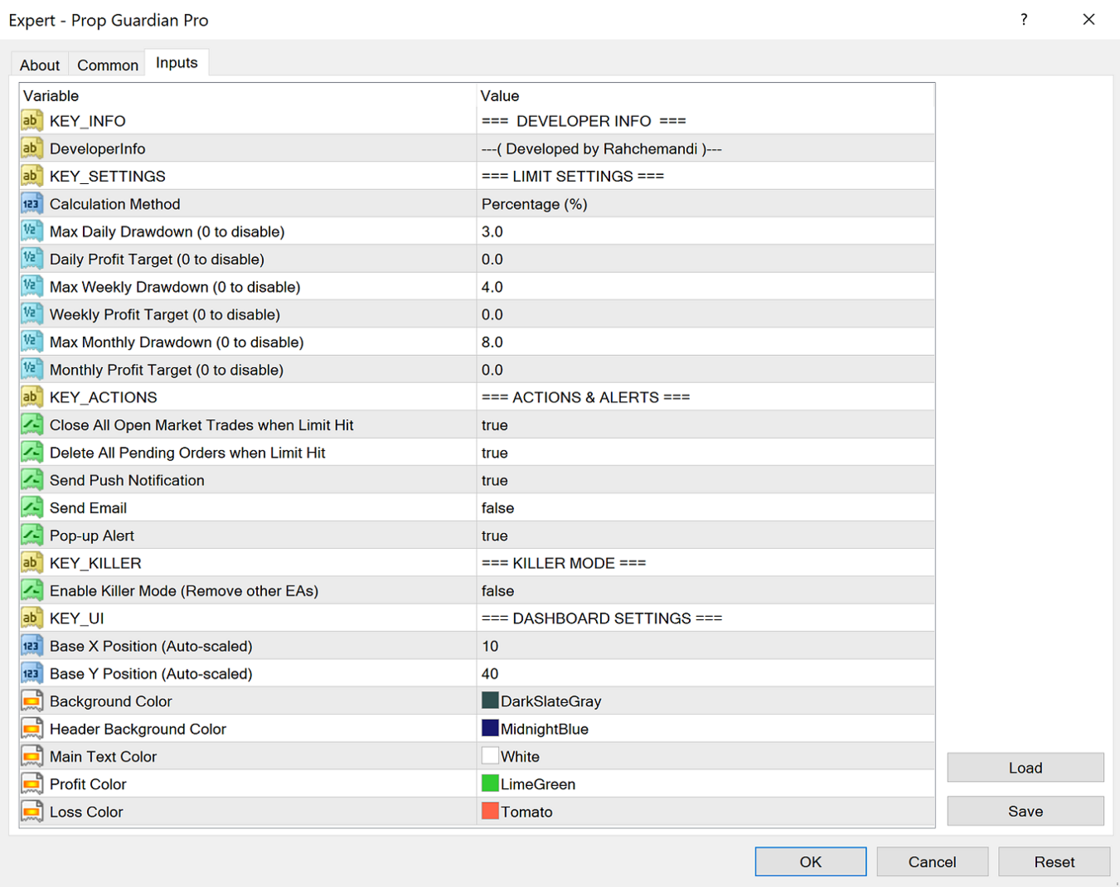Switch to the Common tab
1120x887 pixels.
108,65
